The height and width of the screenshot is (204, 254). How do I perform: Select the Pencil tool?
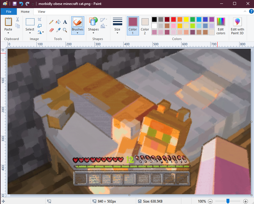coord(51,22)
